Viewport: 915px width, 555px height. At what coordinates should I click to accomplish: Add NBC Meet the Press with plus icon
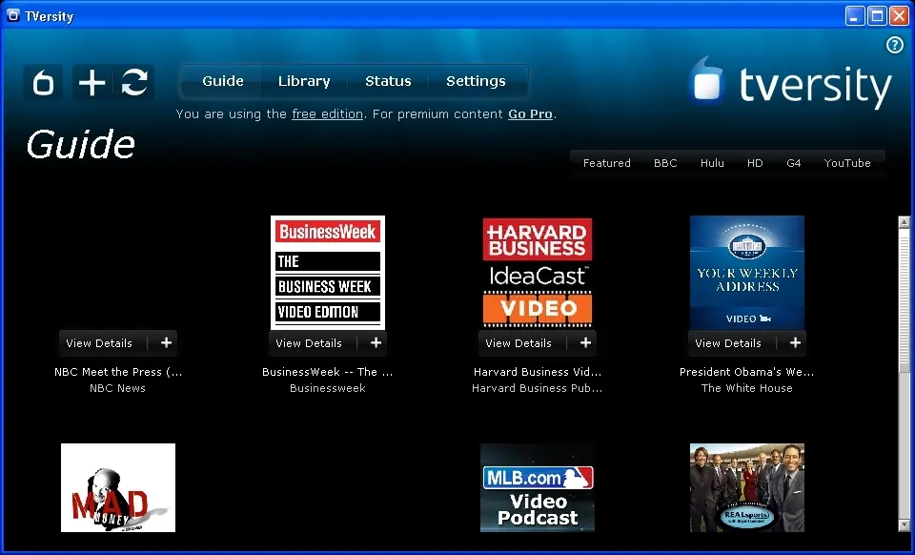pos(166,342)
